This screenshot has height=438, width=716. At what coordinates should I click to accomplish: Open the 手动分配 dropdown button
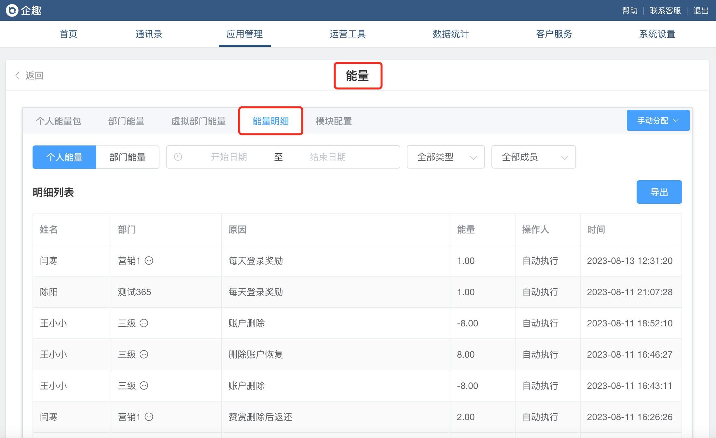(658, 121)
